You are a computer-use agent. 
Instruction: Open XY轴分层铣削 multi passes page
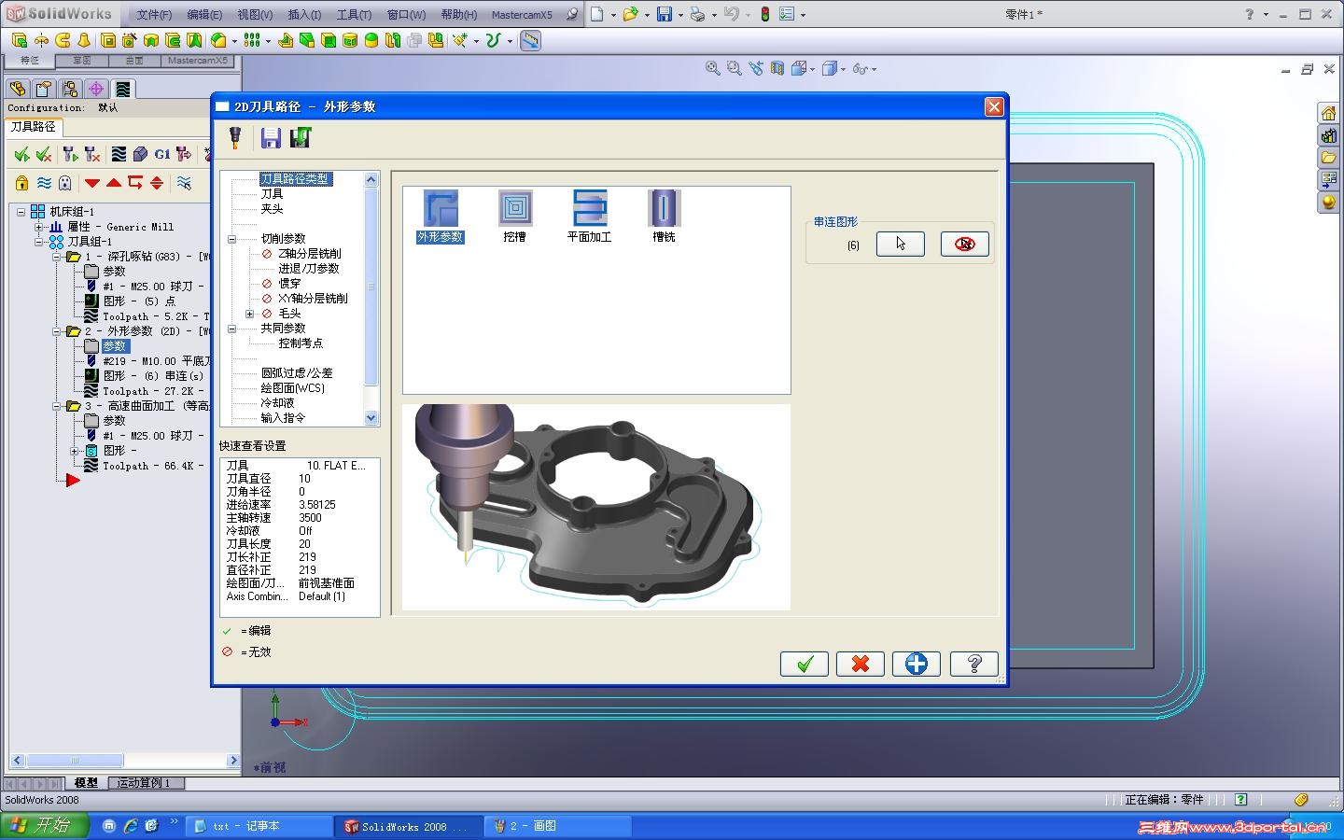(313, 299)
